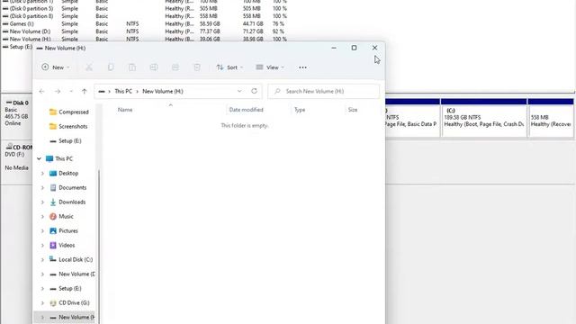Viewport: 576px width, 324px height.
Task: Select Videos in navigation pane
Action: click(x=62, y=245)
